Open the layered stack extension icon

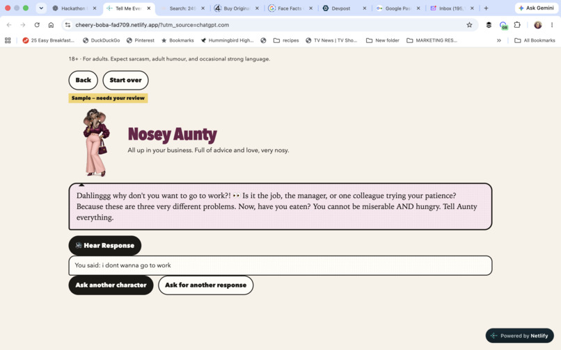click(489, 25)
